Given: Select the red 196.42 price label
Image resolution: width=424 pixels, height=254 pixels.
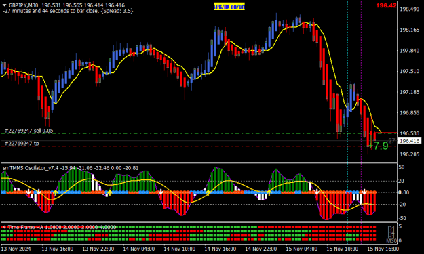Looking at the screenshot, I should [x=386, y=5].
